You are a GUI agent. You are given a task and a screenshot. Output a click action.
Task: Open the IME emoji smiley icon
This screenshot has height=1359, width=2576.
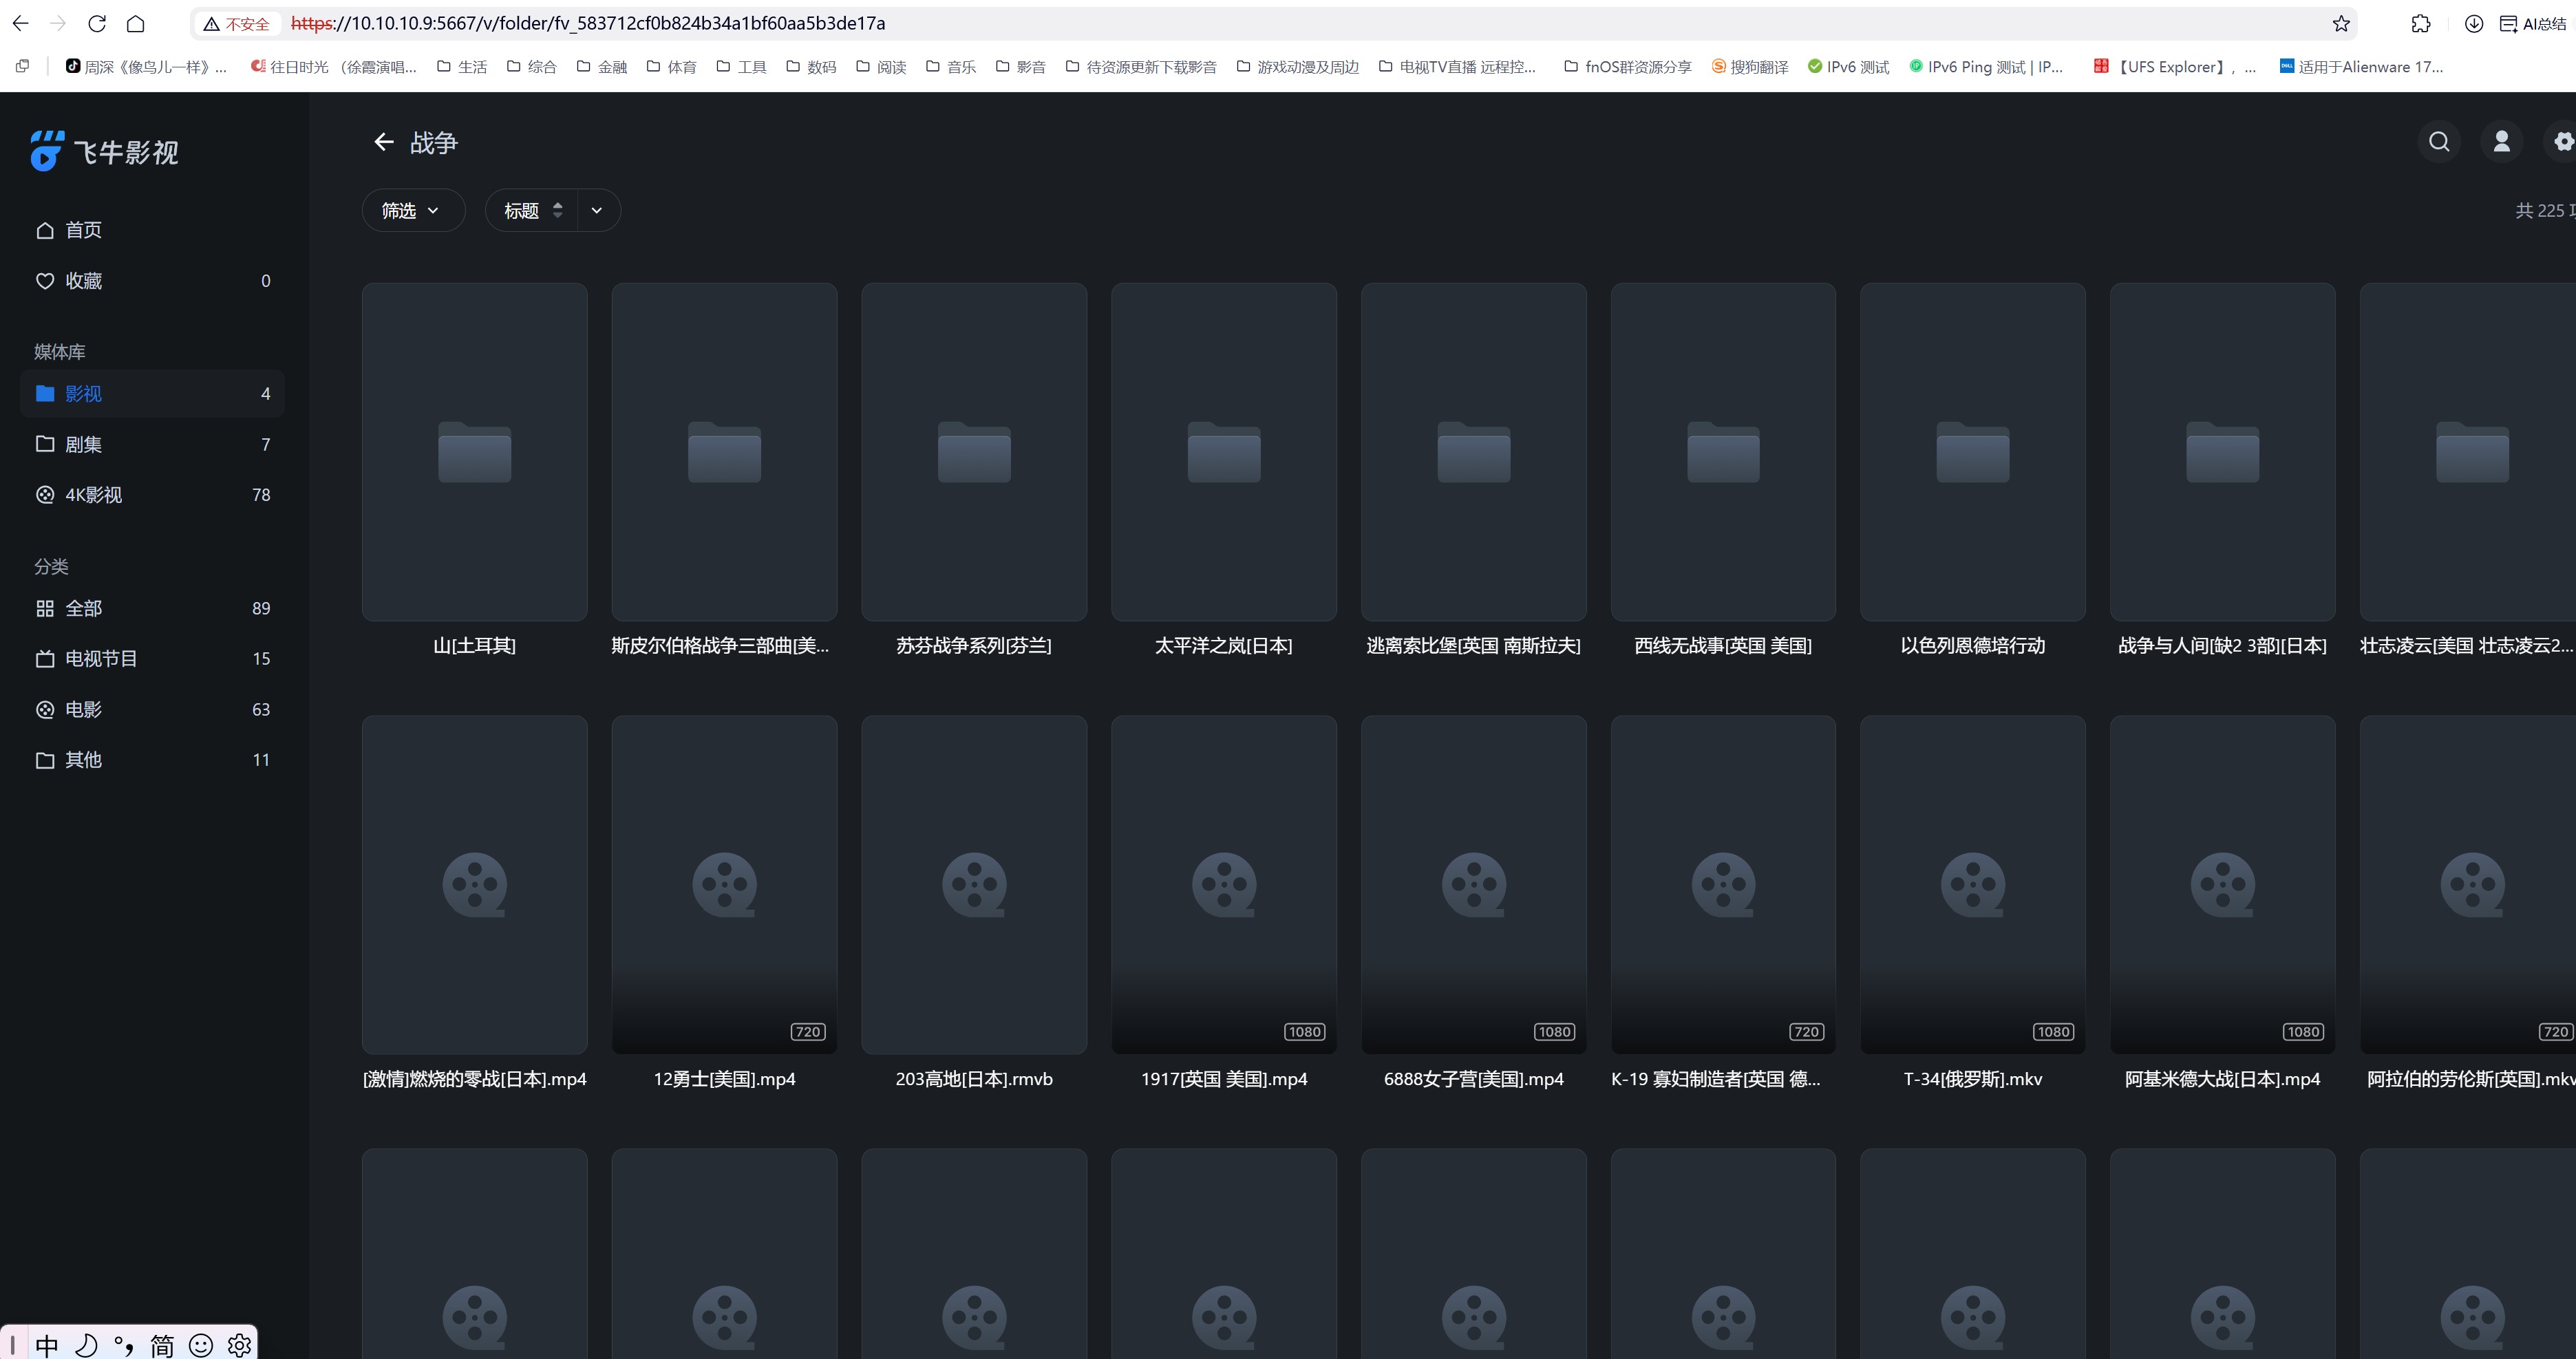(x=201, y=1345)
